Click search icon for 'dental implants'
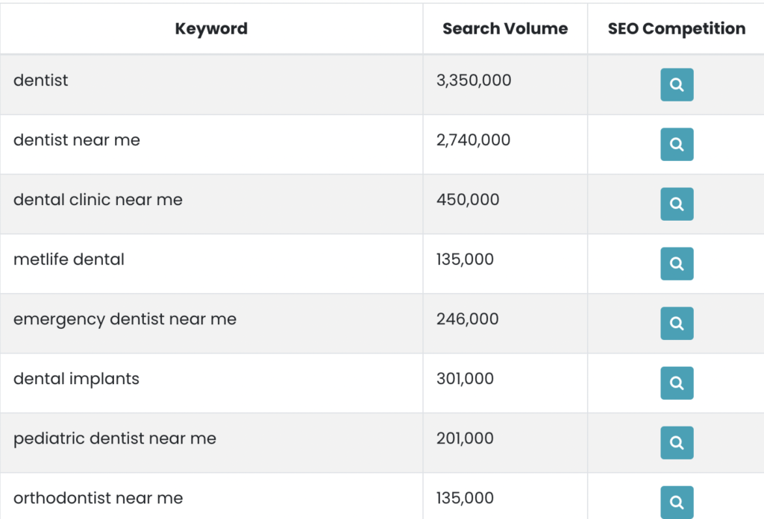The height and width of the screenshot is (519, 764). pyautogui.click(x=677, y=383)
